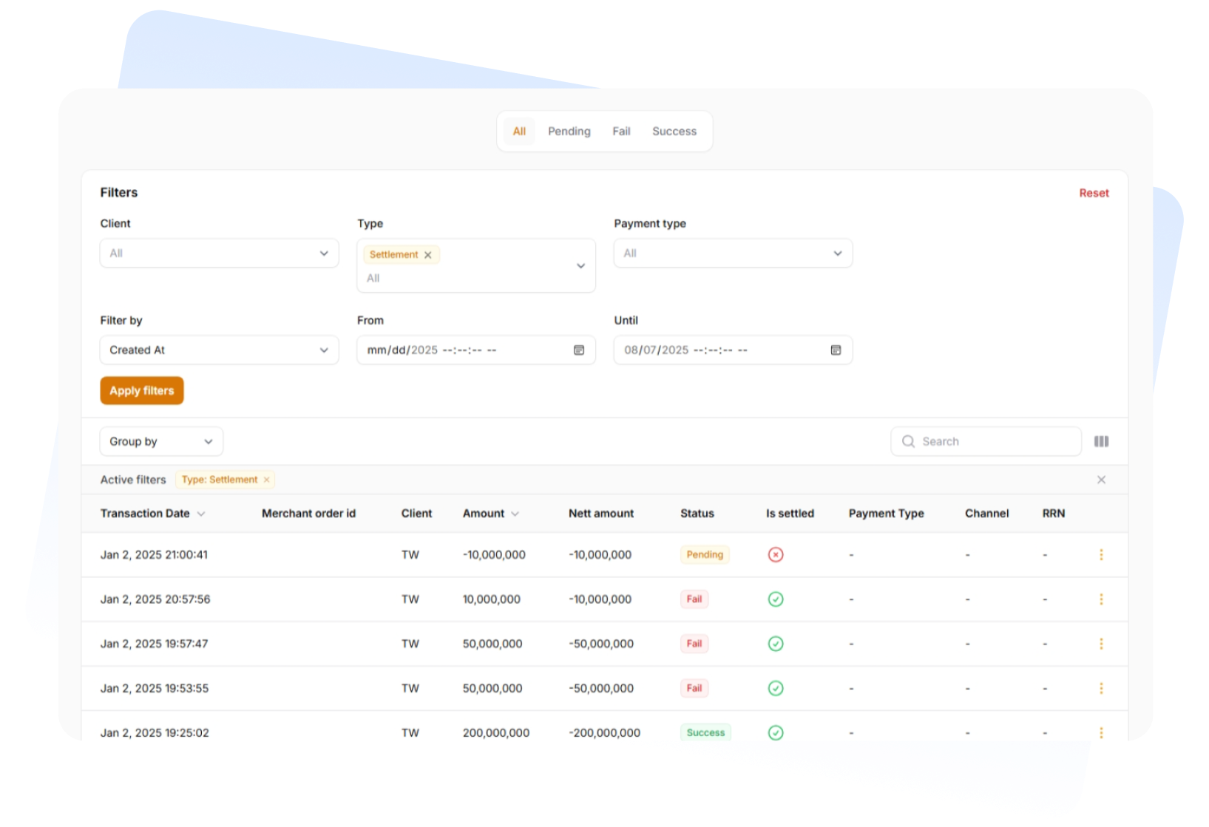Dismiss the Active filters bar
Image resolution: width=1209 pixels, height=827 pixels.
point(1101,480)
